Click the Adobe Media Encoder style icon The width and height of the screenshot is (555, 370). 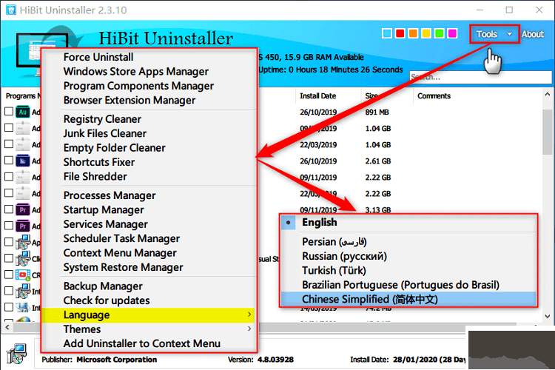[23, 161]
